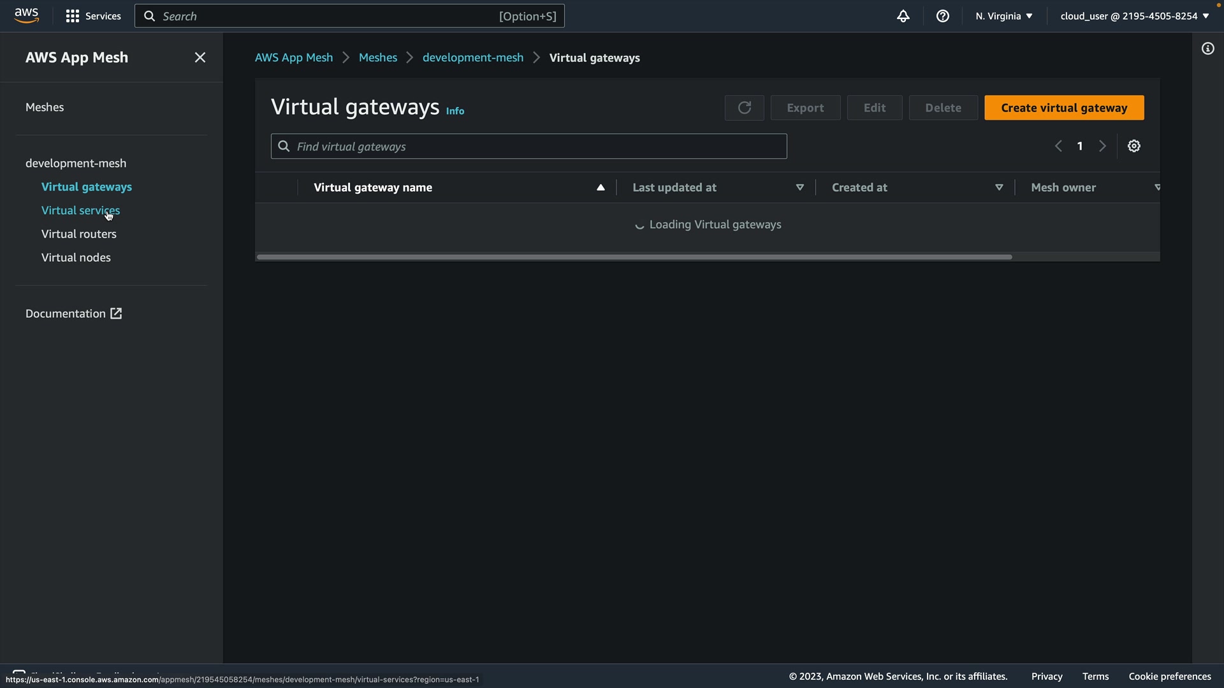1224x688 pixels.
Task: Open Virtual routers in sidebar
Action: click(78, 234)
